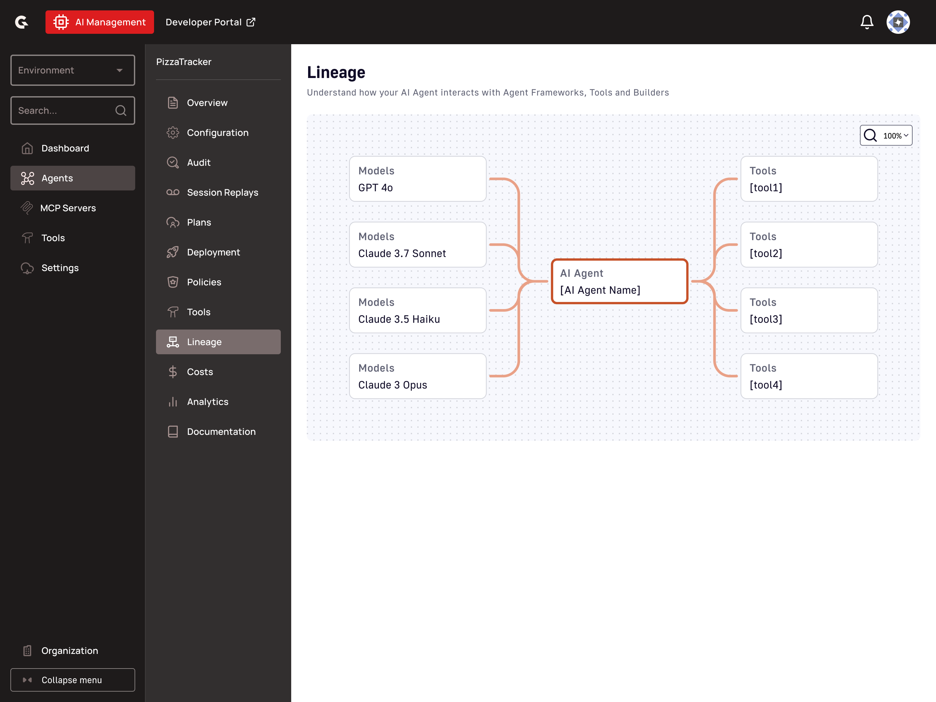The height and width of the screenshot is (702, 936).
Task: Expand the Environment dropdown
Action: 73,70
